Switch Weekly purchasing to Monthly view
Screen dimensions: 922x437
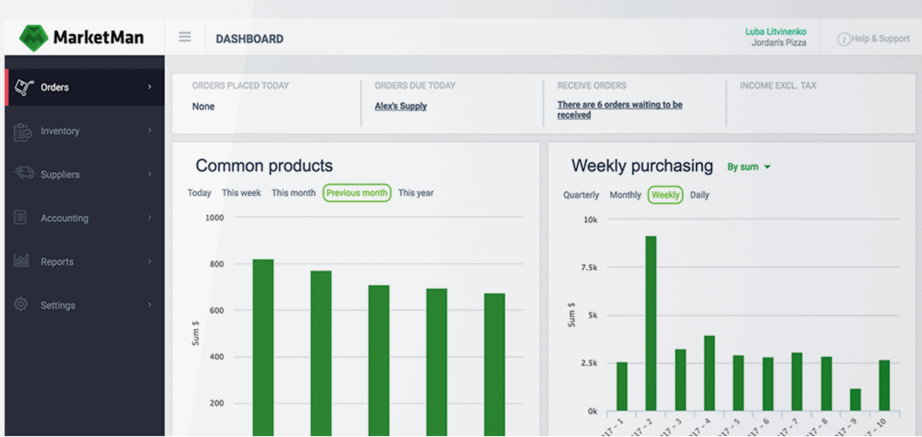point(625,195)
